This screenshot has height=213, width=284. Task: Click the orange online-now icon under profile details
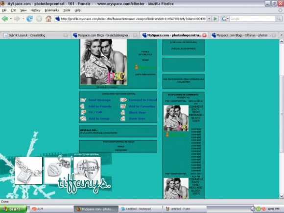(x=137, y=67)
